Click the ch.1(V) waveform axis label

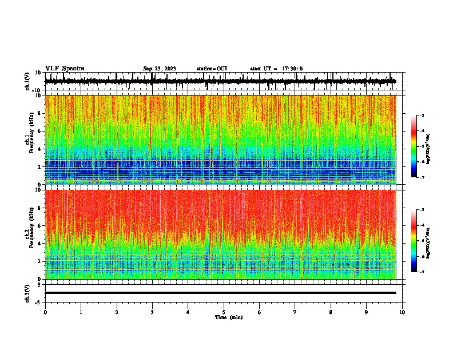coord(27,81)
